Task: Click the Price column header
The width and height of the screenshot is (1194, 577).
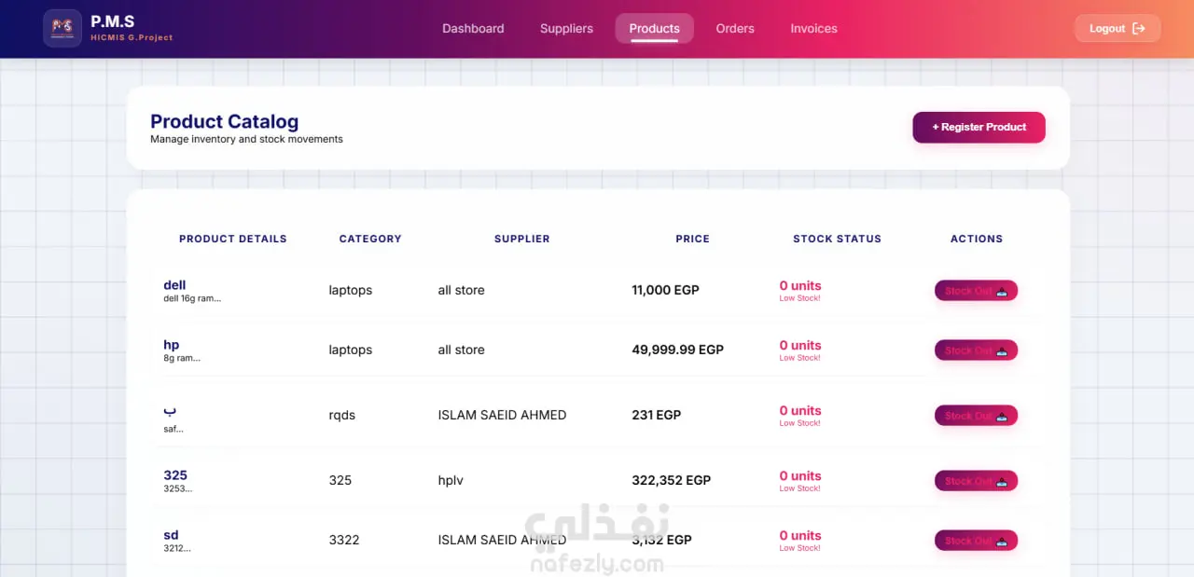Action: click(693, 239)
